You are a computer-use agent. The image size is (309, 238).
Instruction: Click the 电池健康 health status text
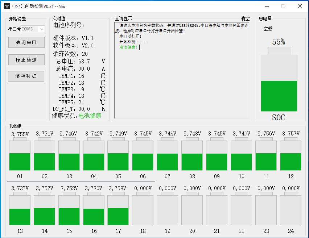pyautogui.click(x=90, y=116)
